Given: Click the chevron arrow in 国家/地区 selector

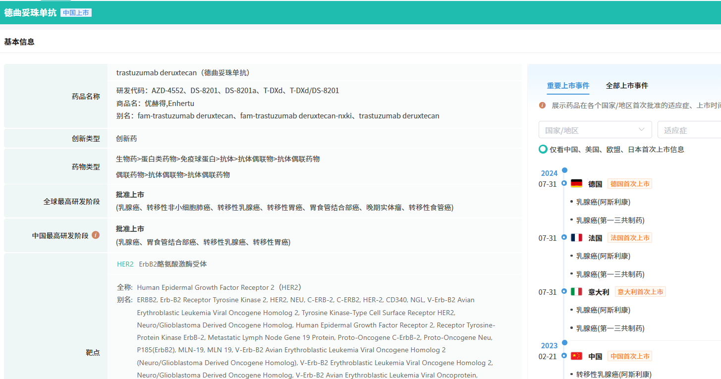Looking at the screenshot, I should pyautogui.click(x=642, y=130).
